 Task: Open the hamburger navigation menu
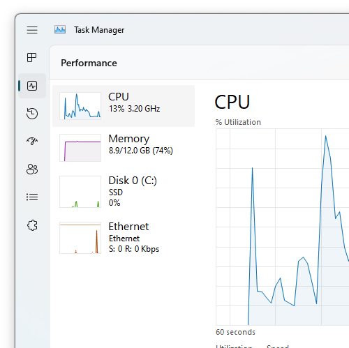click(x=32, y=30)
